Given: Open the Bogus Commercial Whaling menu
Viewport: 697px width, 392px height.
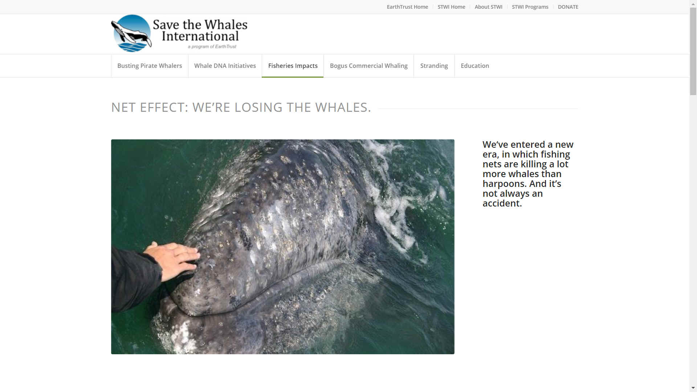Looking at the screenshot, I should tap(368, 66).
